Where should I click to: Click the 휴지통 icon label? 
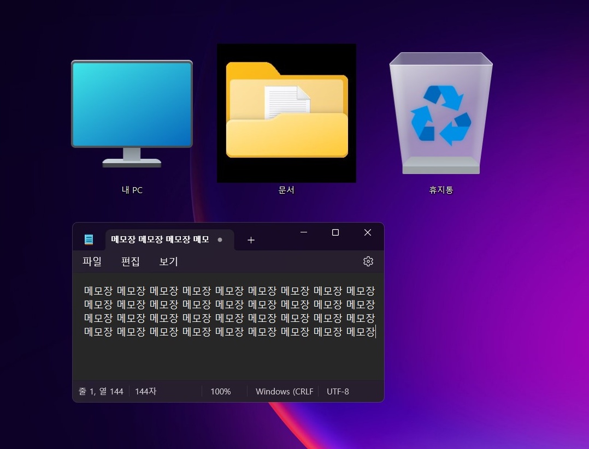click(x=441, y=190)
